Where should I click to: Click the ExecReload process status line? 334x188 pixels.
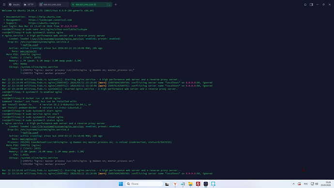click(90, 142)
